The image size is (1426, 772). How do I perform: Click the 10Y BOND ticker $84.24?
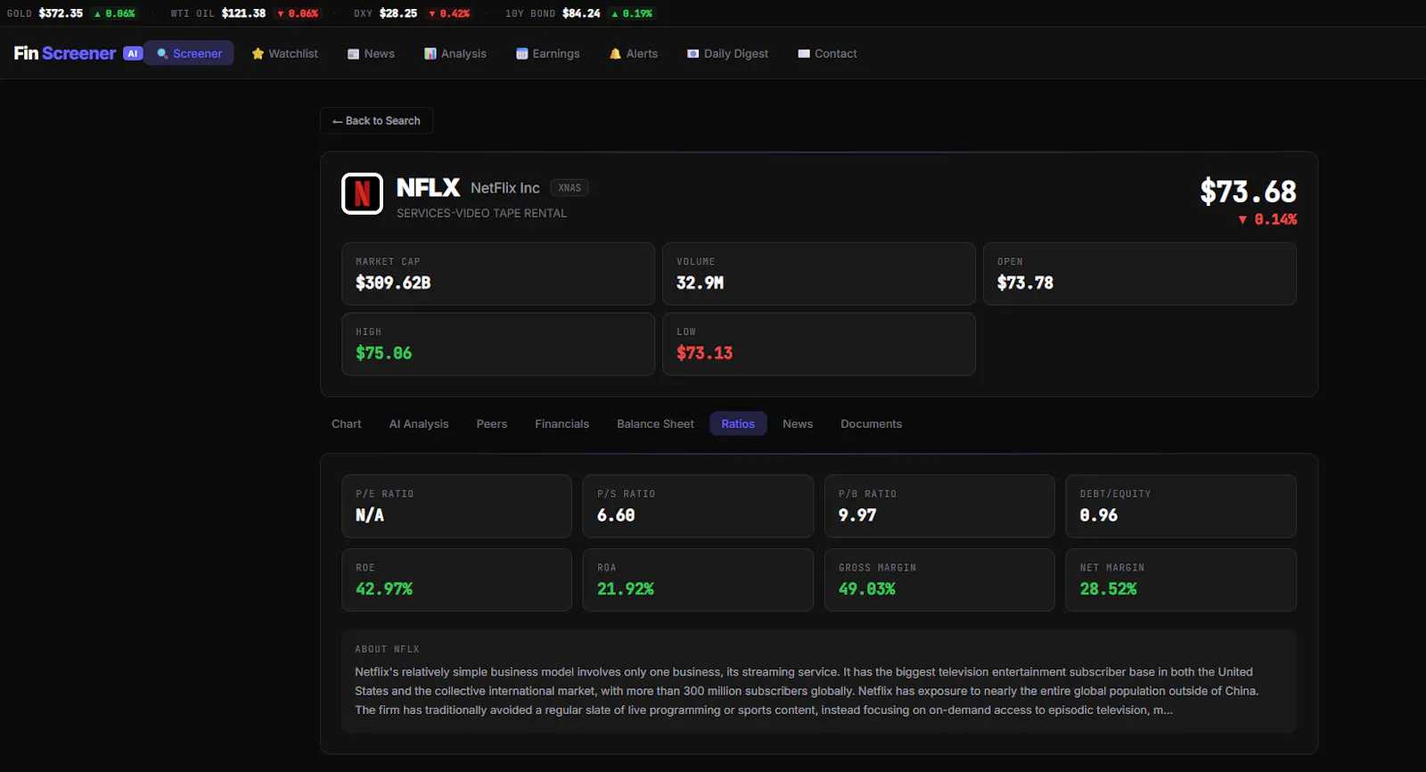coord(581,13)
